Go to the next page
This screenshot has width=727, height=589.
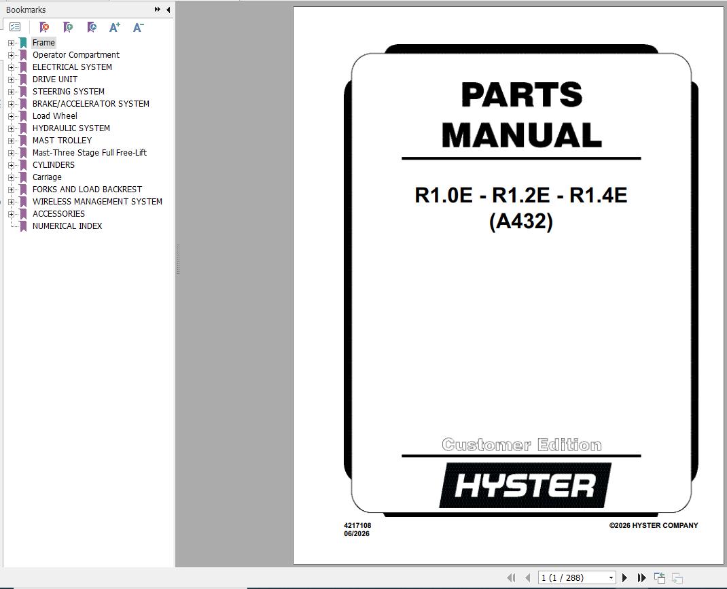(624, 577)
